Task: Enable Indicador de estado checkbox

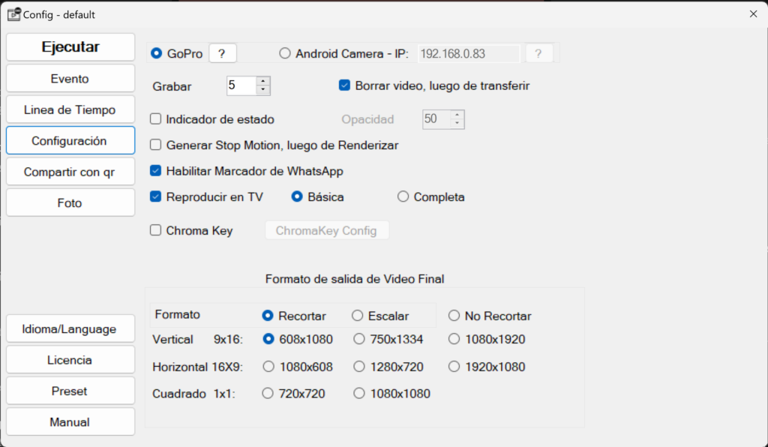Action: click(156, 119)
